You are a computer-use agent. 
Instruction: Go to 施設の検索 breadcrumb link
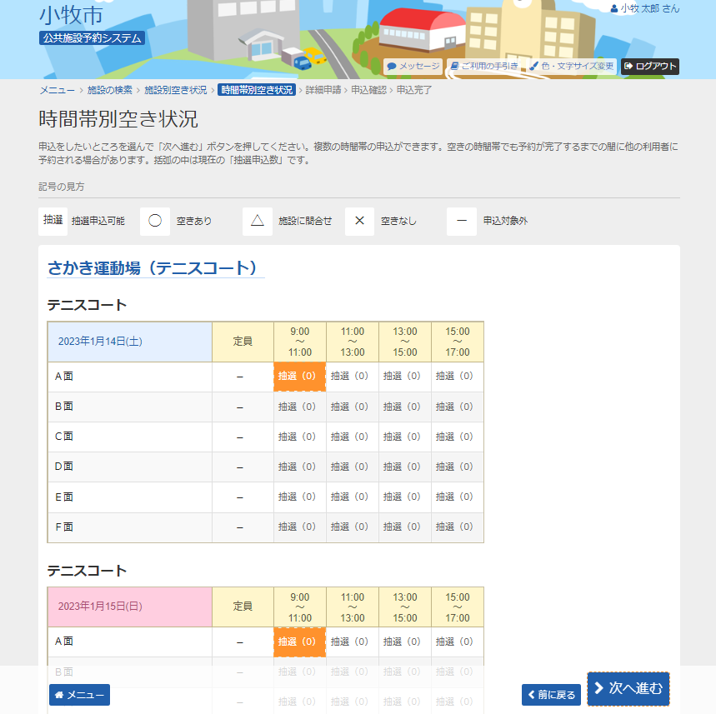point(109,90)
